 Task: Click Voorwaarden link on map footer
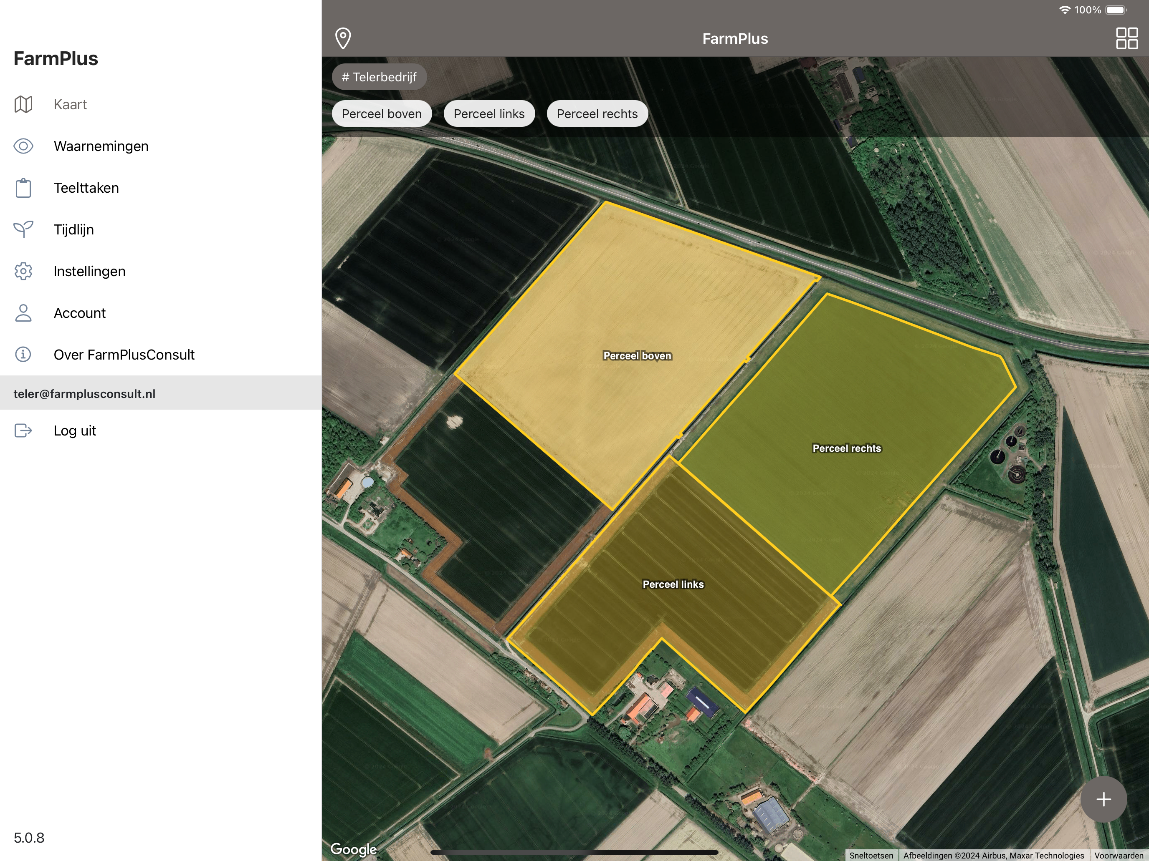(1119, 855)
